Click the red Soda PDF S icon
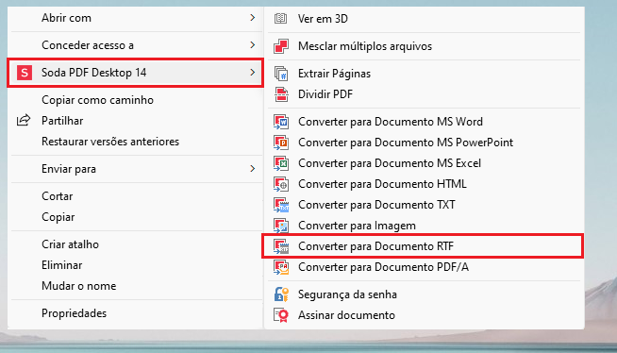 pos(25,73)
